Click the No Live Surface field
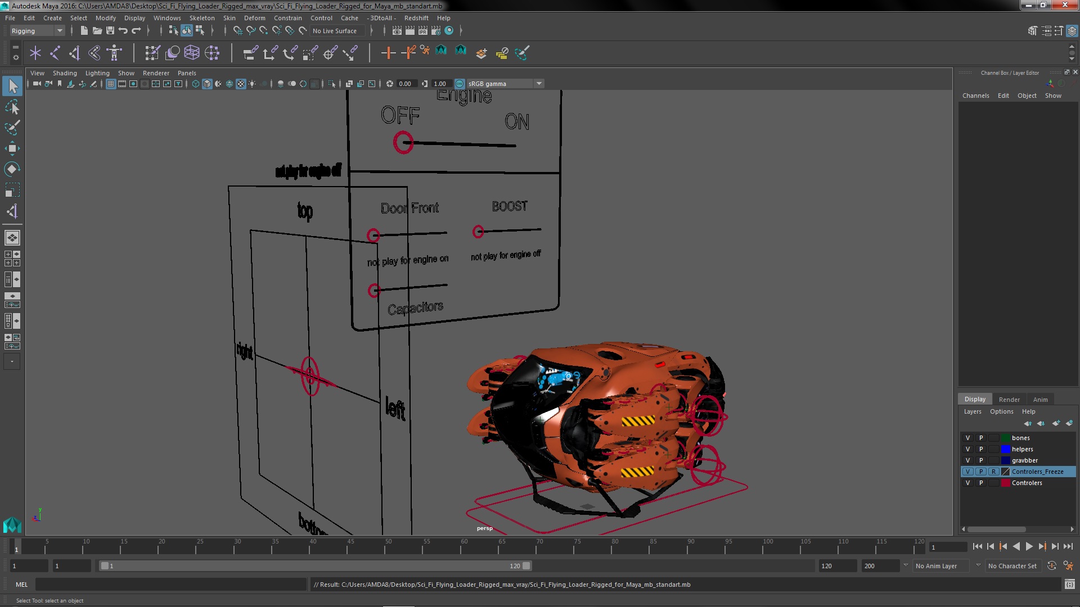 [337, 31]
